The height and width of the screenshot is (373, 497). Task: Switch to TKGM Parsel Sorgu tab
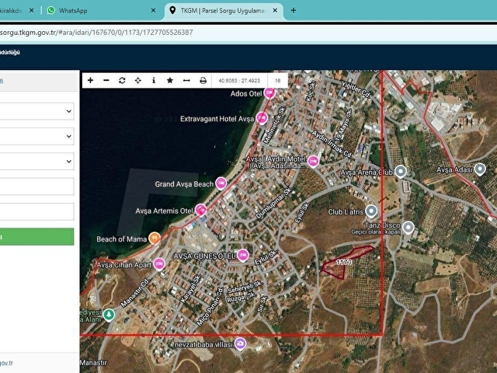click(x=223, y=11)
